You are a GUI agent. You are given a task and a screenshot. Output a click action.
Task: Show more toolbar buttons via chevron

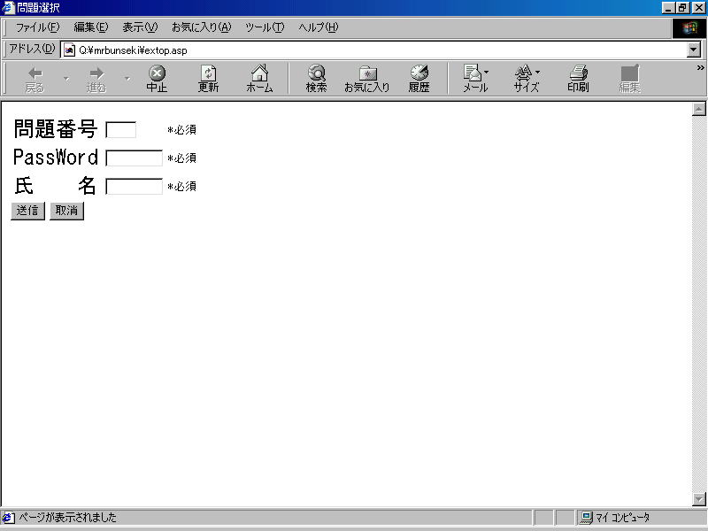click(700, 68)
